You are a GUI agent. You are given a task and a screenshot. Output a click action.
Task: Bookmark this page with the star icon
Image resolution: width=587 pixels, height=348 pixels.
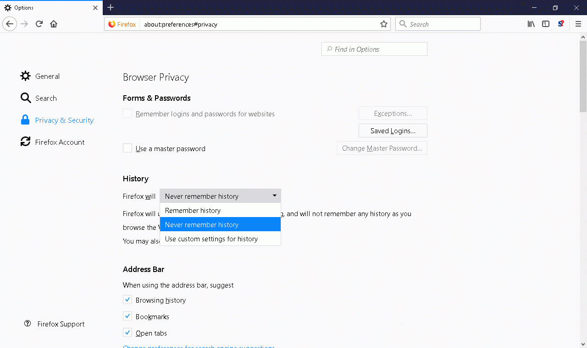coord(384,24)
